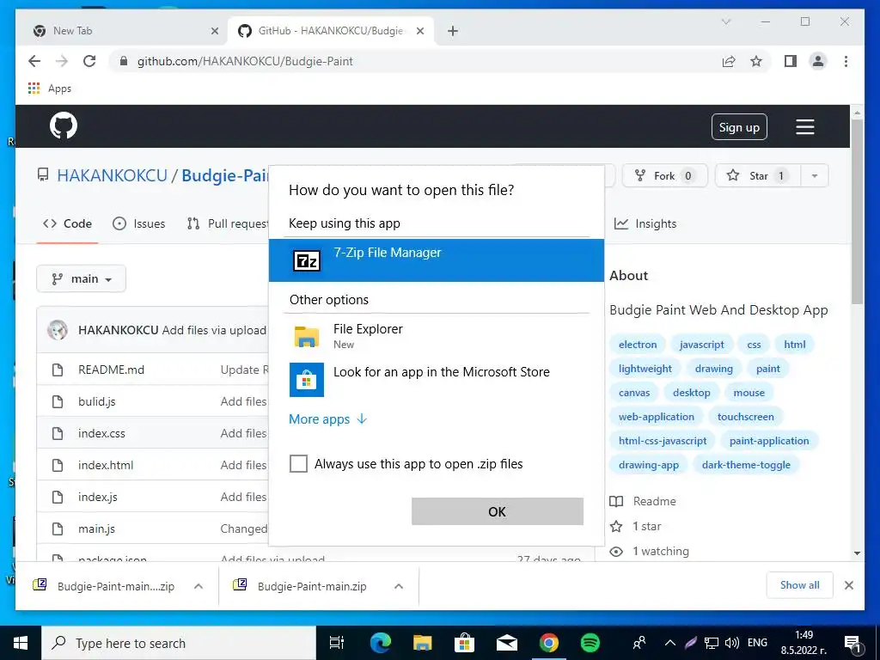Open the 1 star link
The image size is (880, 660).
(x=636, y=527)
